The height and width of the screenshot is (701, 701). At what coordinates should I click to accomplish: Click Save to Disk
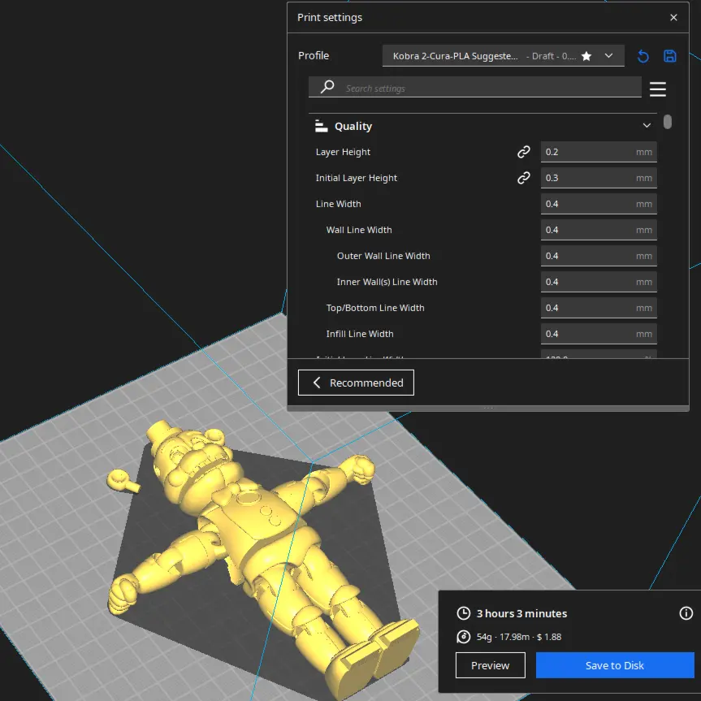[x=615, y=665]
